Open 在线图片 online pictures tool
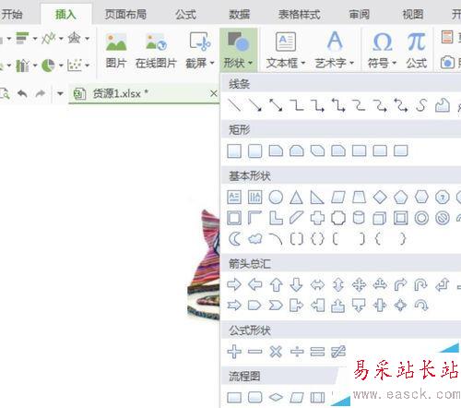 click(156, 51)
